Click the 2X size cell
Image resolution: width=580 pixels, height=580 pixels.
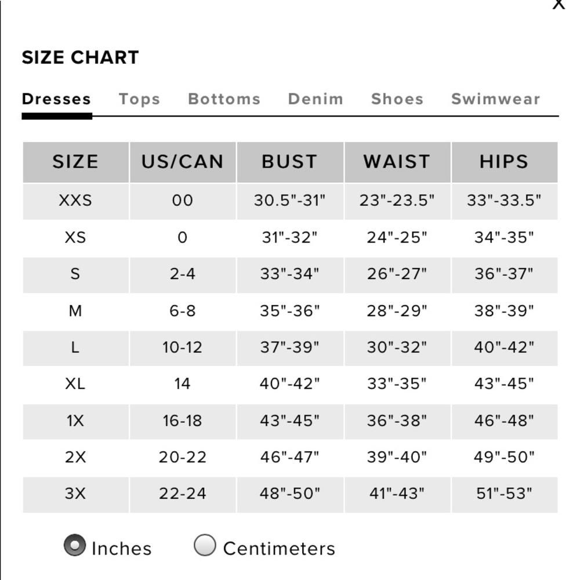[75, 457]
